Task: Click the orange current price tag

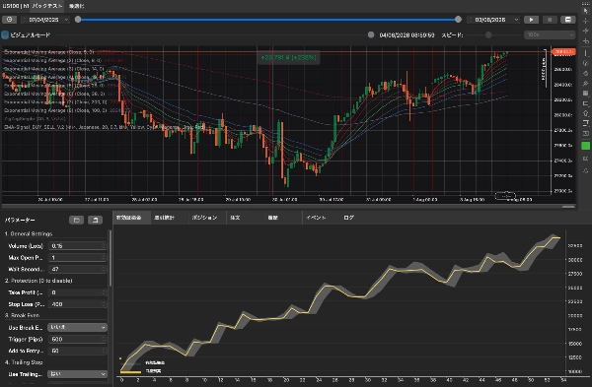Action: tap(563, 52)
